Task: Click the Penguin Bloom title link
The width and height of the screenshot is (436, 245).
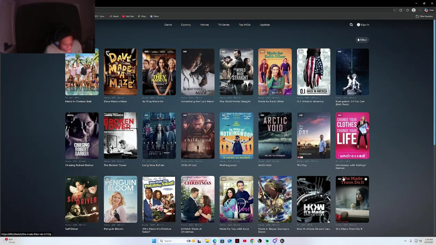Action: coord(113,229)
